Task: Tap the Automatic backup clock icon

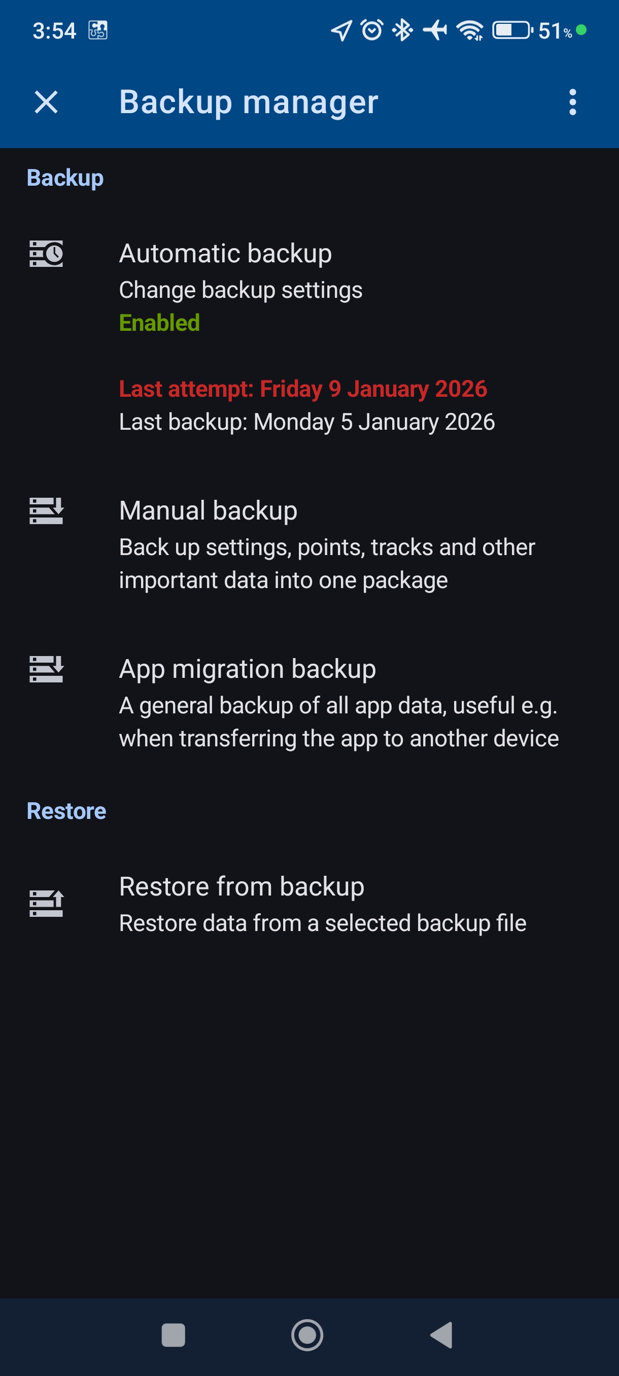Action: [46, 253]
